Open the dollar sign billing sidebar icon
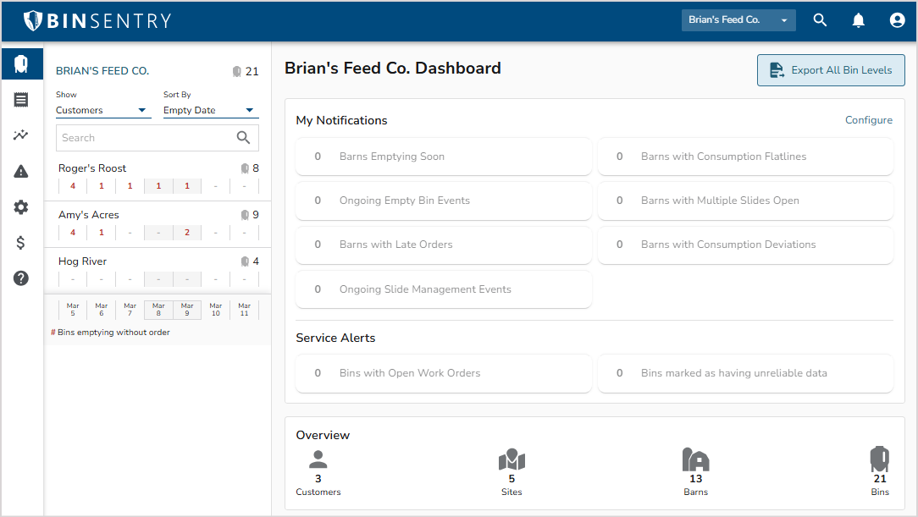 coord(21,243)
